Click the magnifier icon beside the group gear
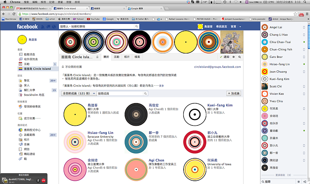The width and height of the screenshot is (310, 184). pyautogui.click(x=239, y=57)
